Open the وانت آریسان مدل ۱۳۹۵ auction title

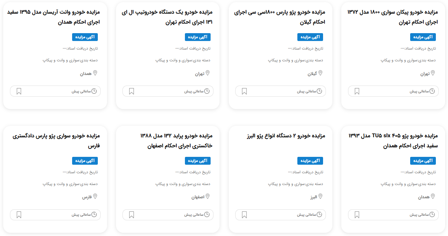coord(54,17)
